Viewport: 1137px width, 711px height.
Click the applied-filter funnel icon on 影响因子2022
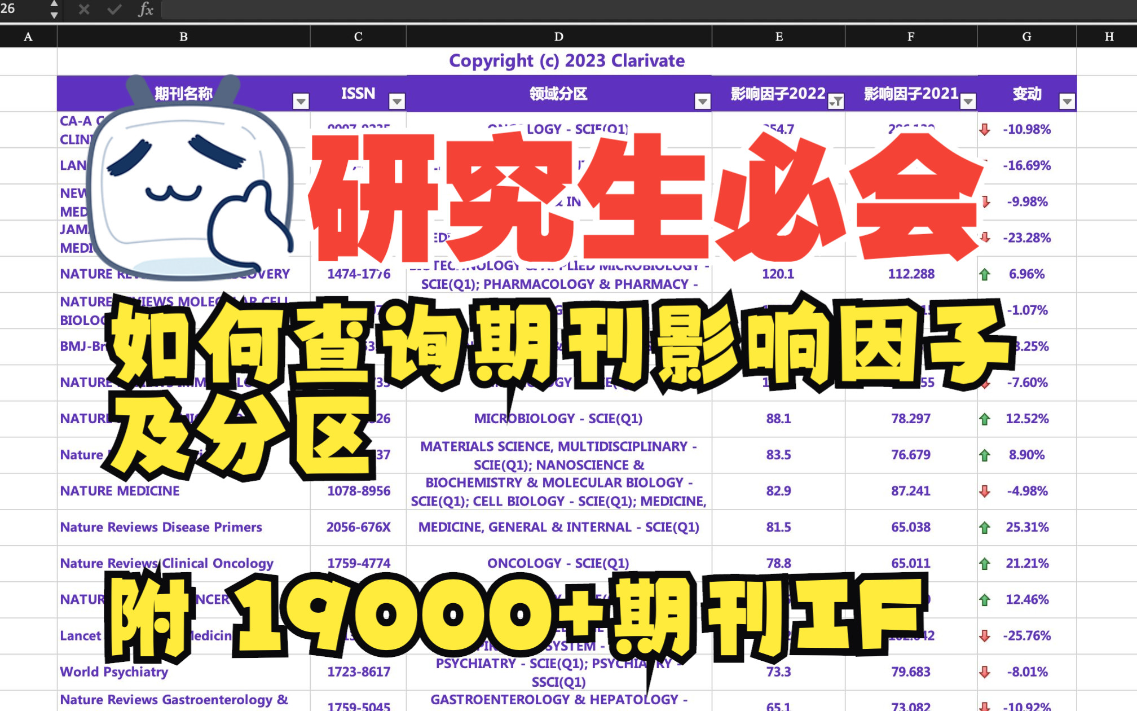(x=836, y=100)
